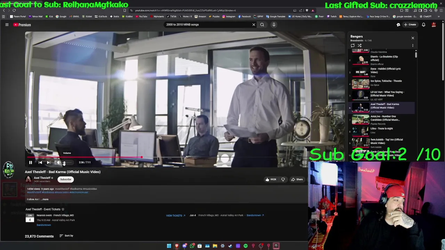
Task: Open File Explorer folder on taskbar
Action: click(215, 246)
